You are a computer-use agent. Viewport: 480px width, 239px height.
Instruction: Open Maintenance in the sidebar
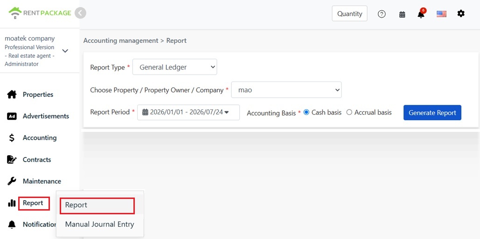coord(42,181)
